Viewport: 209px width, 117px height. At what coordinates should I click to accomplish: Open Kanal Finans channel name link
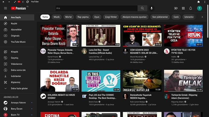point(53,57)
